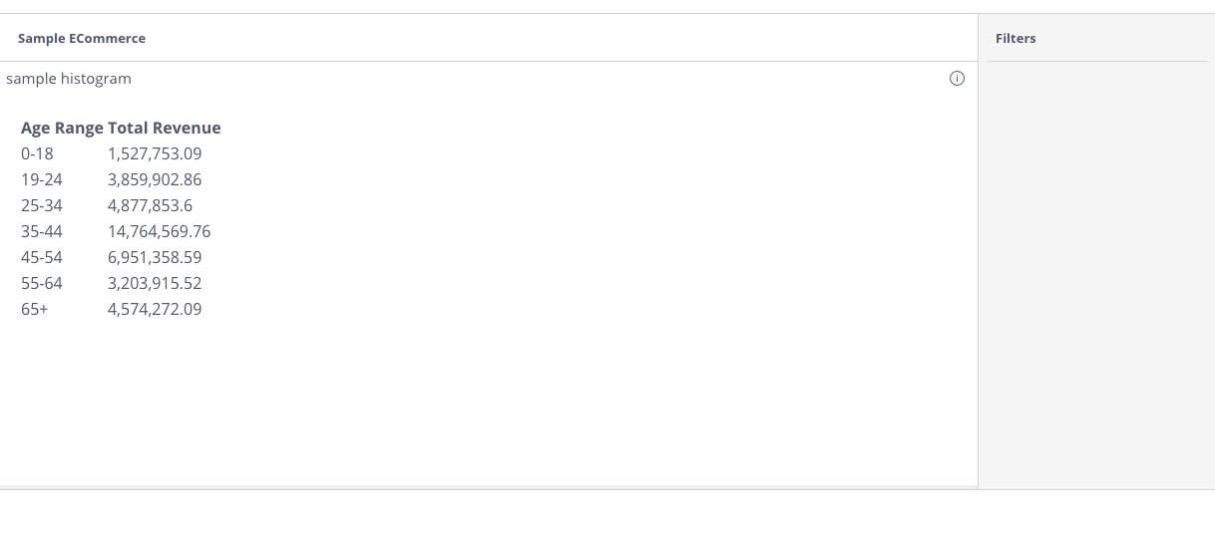Click the revenue value 1,527,753.09
Image resolution: width=1215 pixels, height=556 pixels.
pyautogui.click(x=155, y=153)
